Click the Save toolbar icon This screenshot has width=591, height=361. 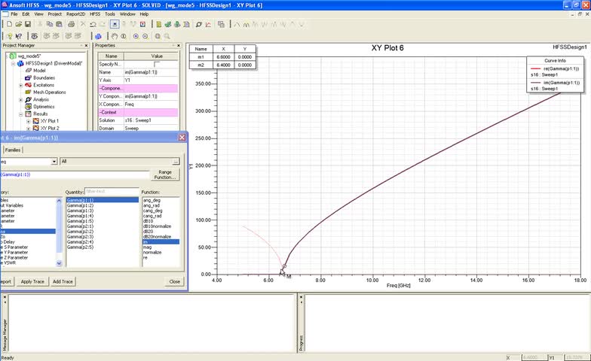[x=29, y=24]
